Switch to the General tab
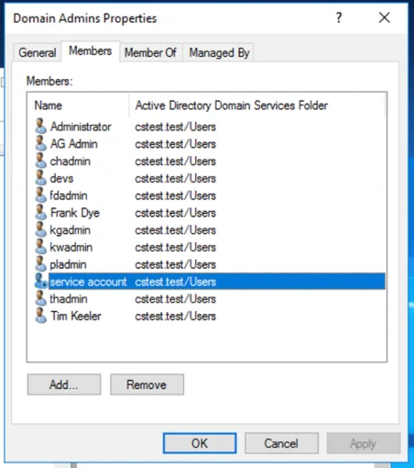414x468 pixels. pyautogui.click(x=38, y=53)
